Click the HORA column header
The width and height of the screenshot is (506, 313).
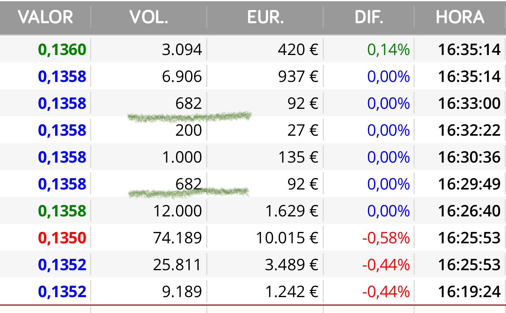pyautogui.click(x=460, y=17)
